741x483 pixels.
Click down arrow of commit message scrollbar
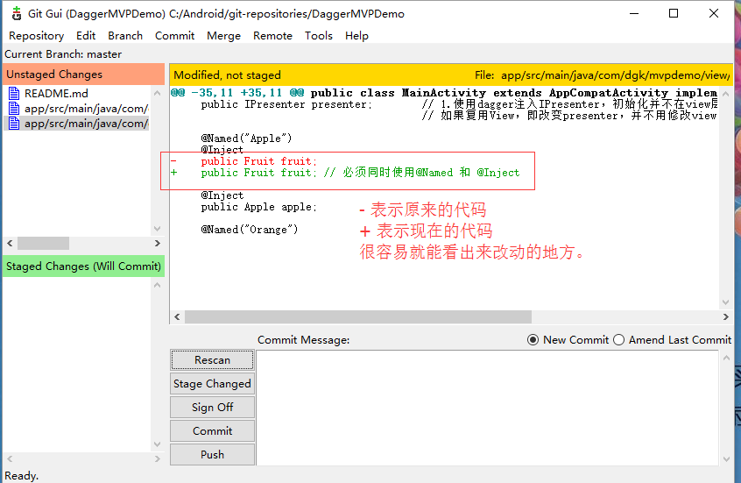726,458
